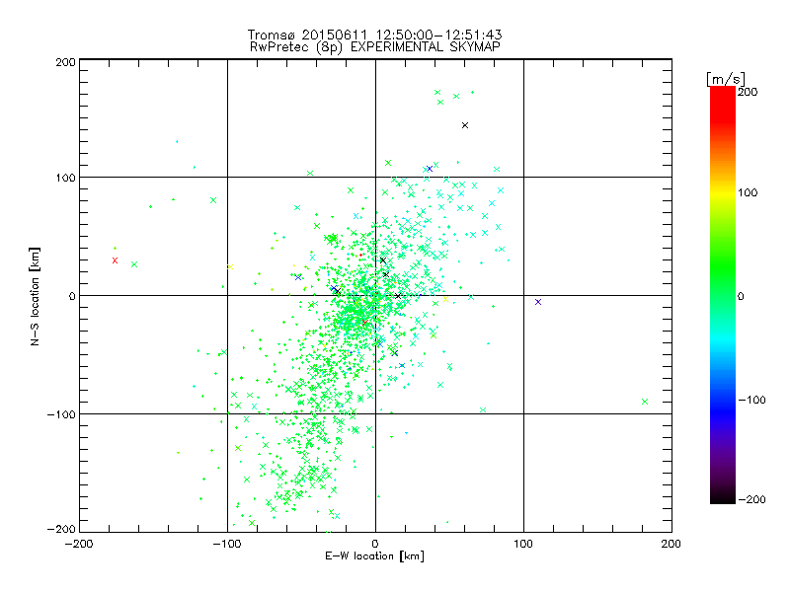Click the colorbar label '-200' at bottom
Screen dimensions: 790x592
coord(751,500)
